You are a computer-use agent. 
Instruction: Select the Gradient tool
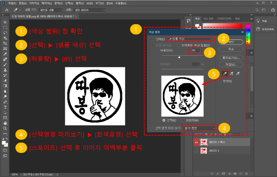(5, 86)
